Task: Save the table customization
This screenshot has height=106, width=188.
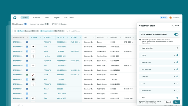Action: [x=177, y=102]
